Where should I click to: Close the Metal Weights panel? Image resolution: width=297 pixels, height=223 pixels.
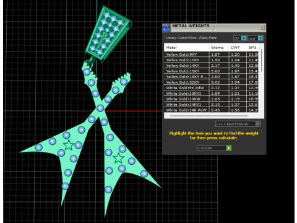coord(262,27)
